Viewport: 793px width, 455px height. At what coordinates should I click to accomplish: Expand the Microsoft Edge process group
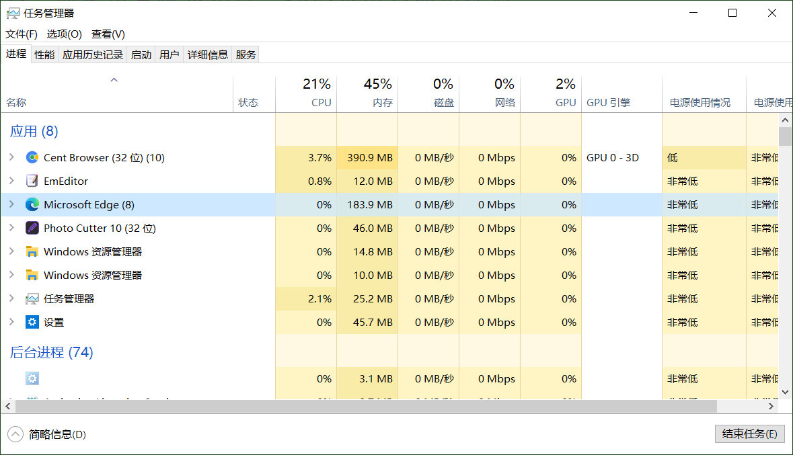coord(12,204)
